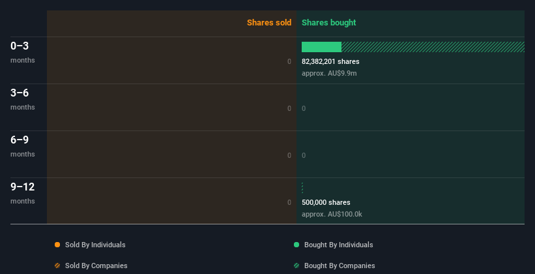Click the Shares sold column header
Image resolution: width=535 pixels, height=274 pixels.
(x=269, y=23)
